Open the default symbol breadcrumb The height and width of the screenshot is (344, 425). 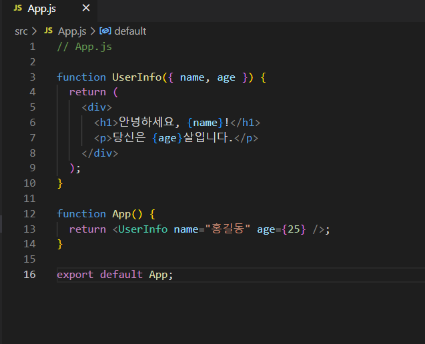(130, 31)
